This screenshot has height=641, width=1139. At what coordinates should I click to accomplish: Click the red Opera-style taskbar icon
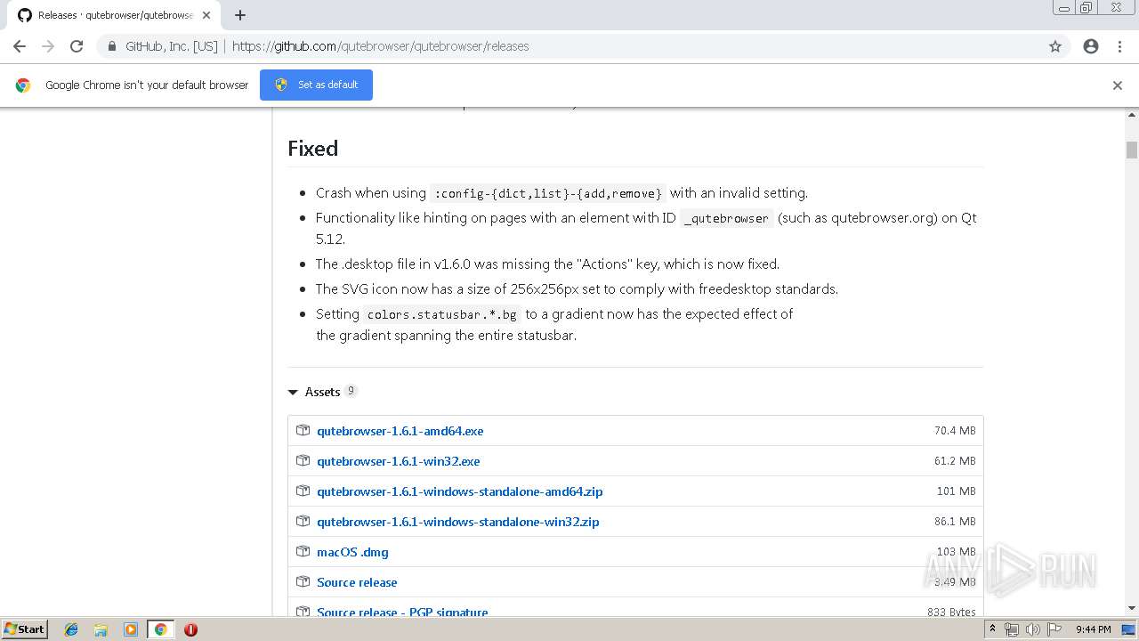(x=190, y=629)
